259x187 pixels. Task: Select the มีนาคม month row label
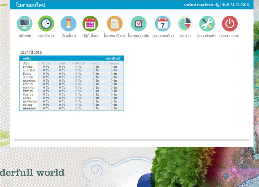[27, 74]
